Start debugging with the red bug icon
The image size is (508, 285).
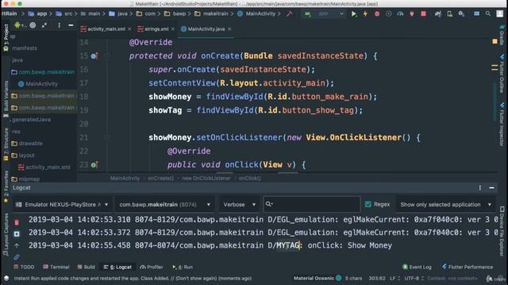coord(377,14)
